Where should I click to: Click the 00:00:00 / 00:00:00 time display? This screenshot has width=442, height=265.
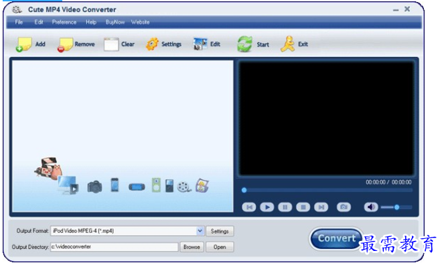388,182
